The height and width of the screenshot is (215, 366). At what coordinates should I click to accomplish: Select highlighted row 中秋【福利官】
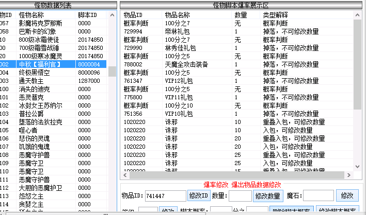[53, 64]
